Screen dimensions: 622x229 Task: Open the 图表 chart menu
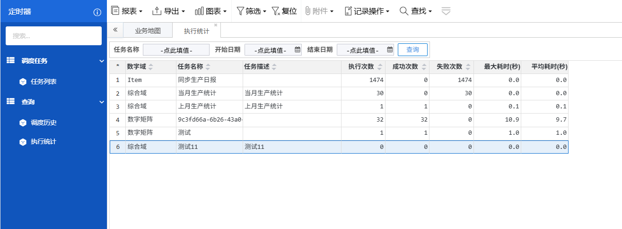pos(210,11)
